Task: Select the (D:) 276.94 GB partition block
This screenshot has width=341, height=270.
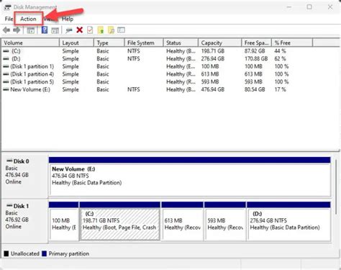Action: (288, 221)
